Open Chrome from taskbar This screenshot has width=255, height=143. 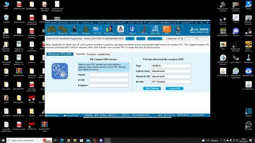(69, 140)
